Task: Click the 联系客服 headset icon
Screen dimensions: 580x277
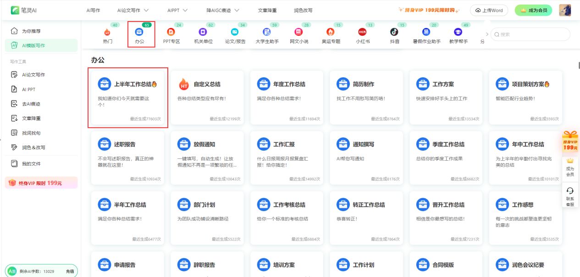Action: pyautogui.click(x=570, y=190)
